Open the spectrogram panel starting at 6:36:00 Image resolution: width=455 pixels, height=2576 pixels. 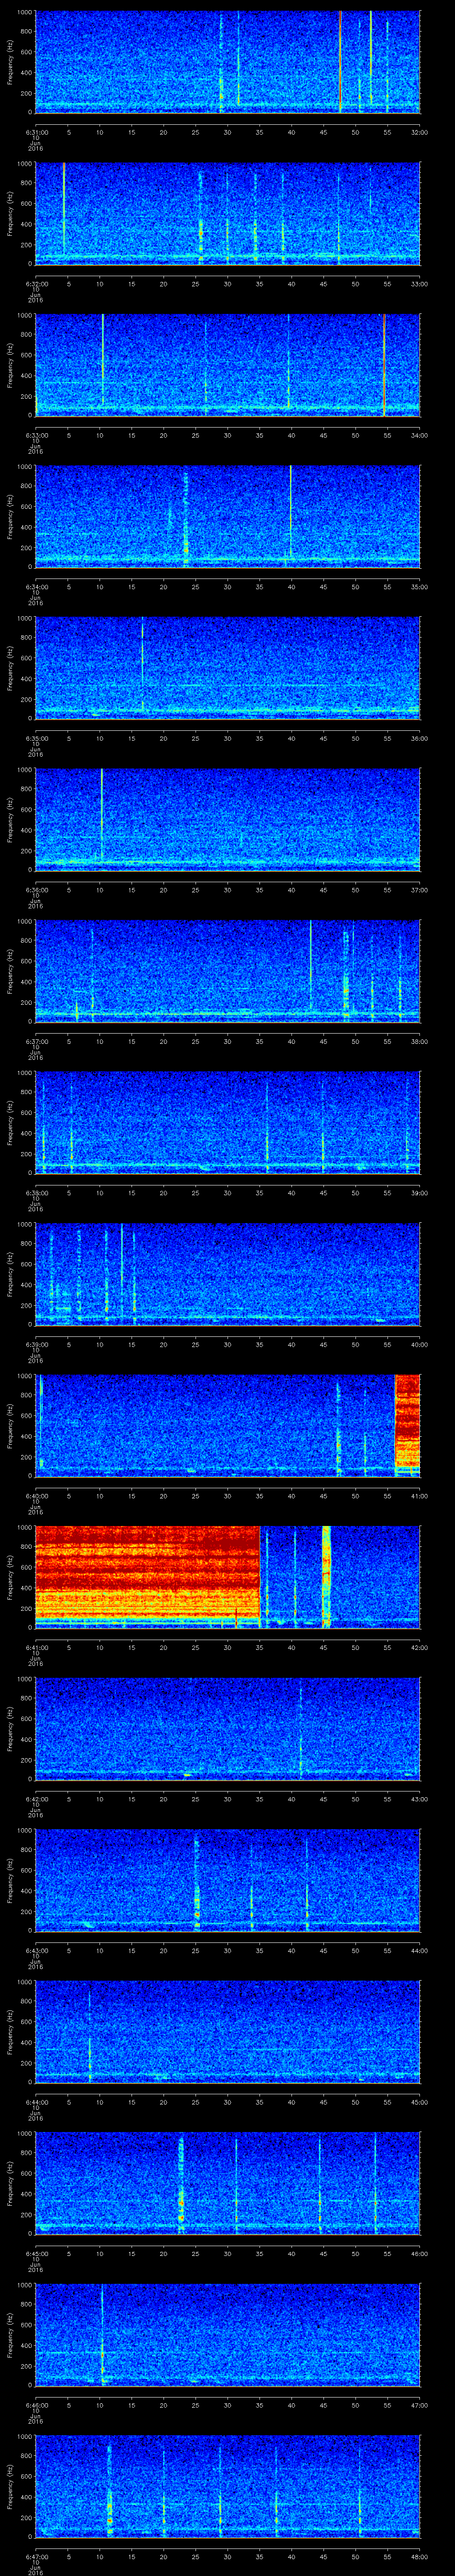click(x=227, y=819)
